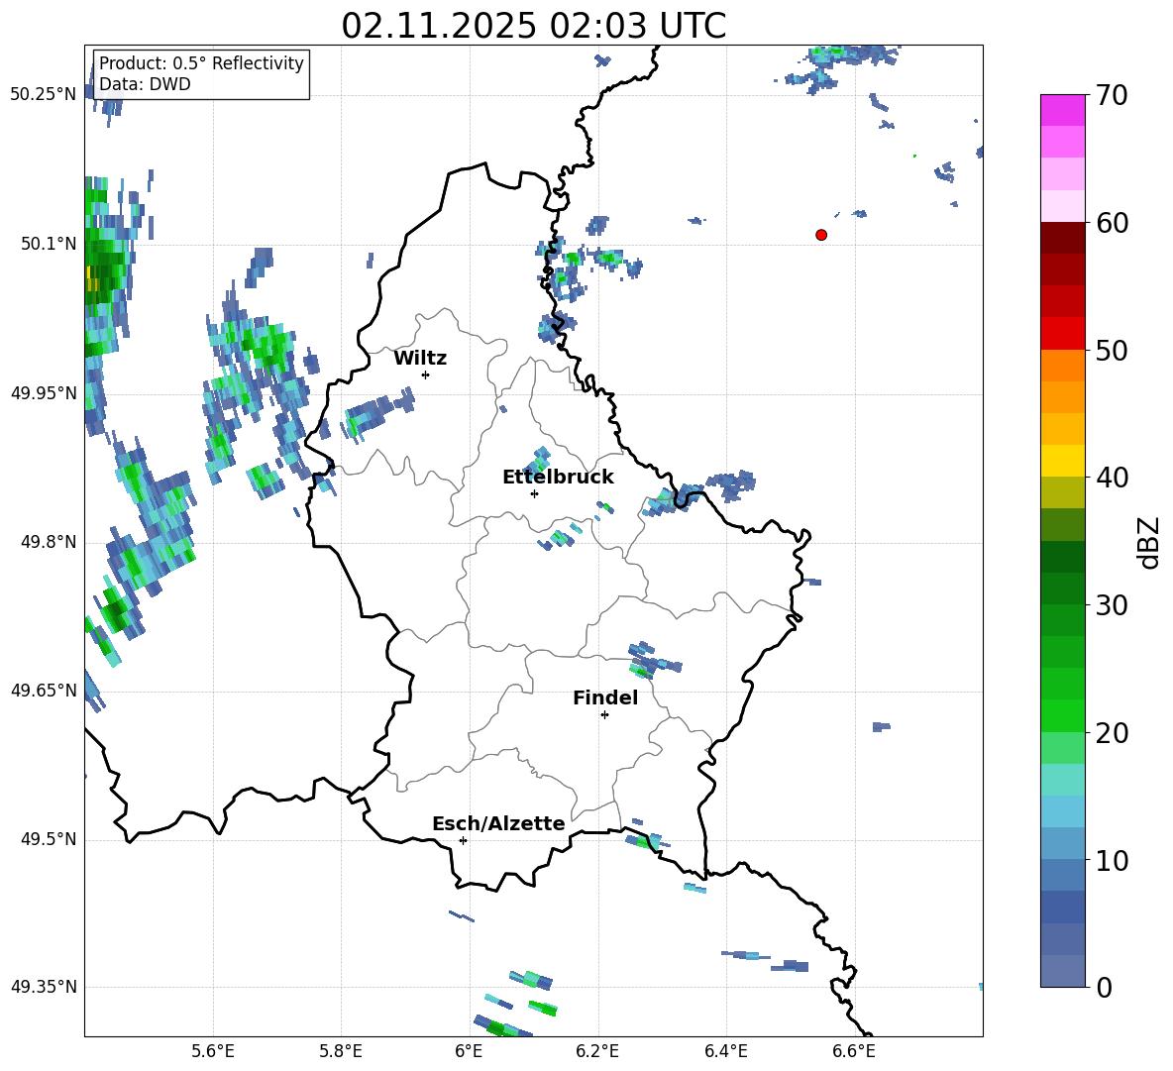Click the red dot radar site marker

[x=821, y=235]
